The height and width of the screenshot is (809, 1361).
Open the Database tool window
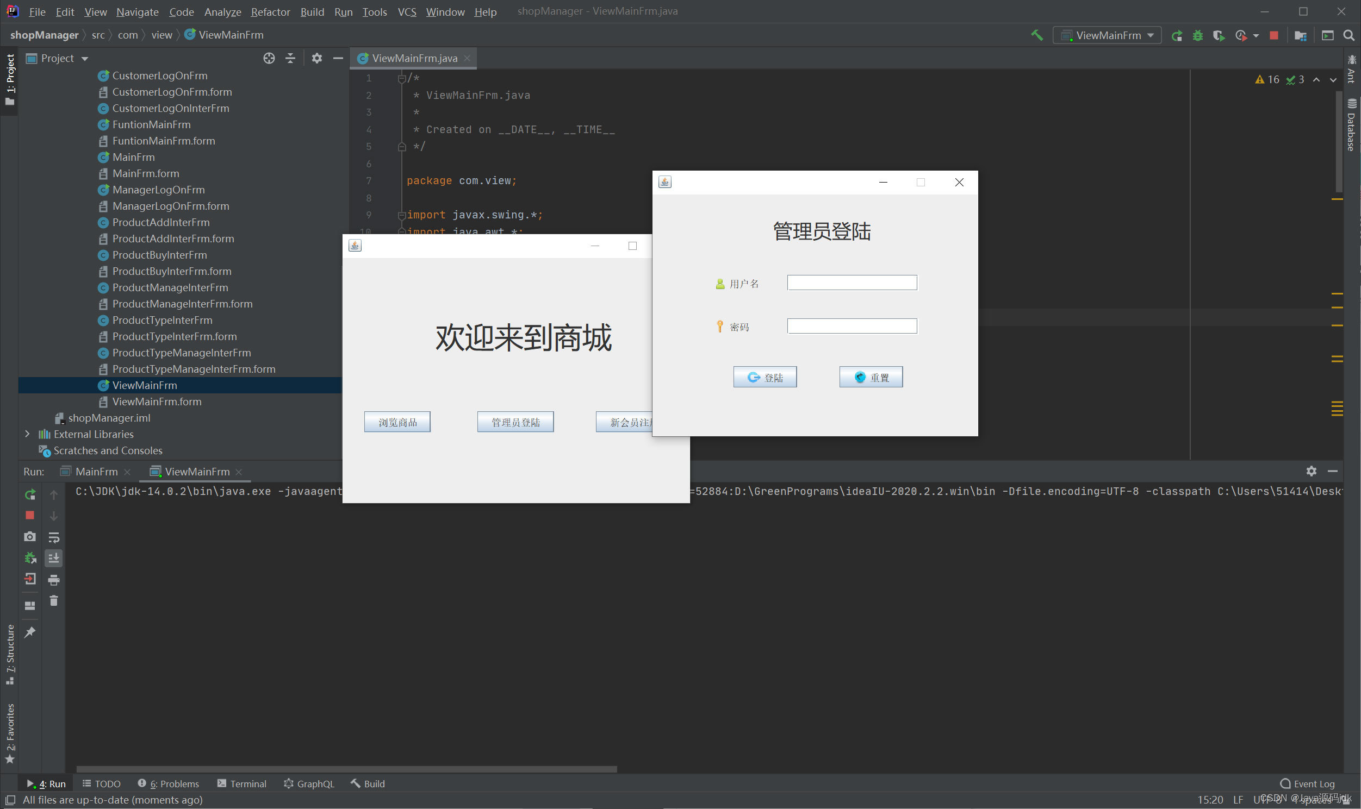(1351, 125)
